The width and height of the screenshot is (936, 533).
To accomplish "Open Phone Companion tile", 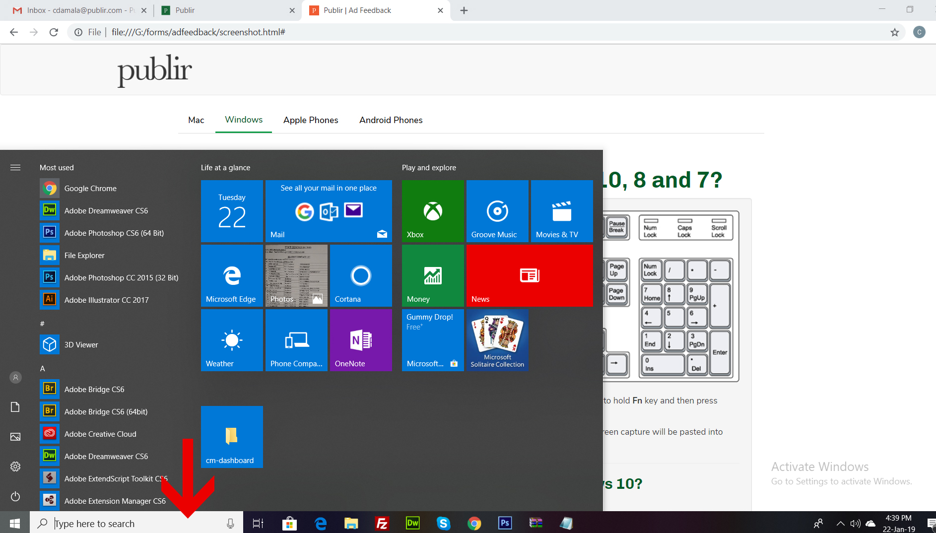I will pyautogui.click(x=296, y=340).
